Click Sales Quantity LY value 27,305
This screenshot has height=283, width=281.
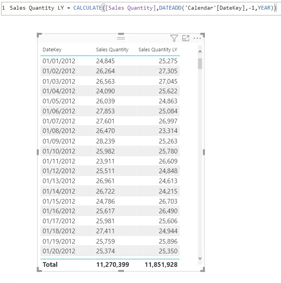pyautogui.click(x=168, y=71)
